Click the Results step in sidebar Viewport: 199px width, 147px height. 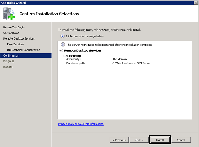(x=8, y=67)
